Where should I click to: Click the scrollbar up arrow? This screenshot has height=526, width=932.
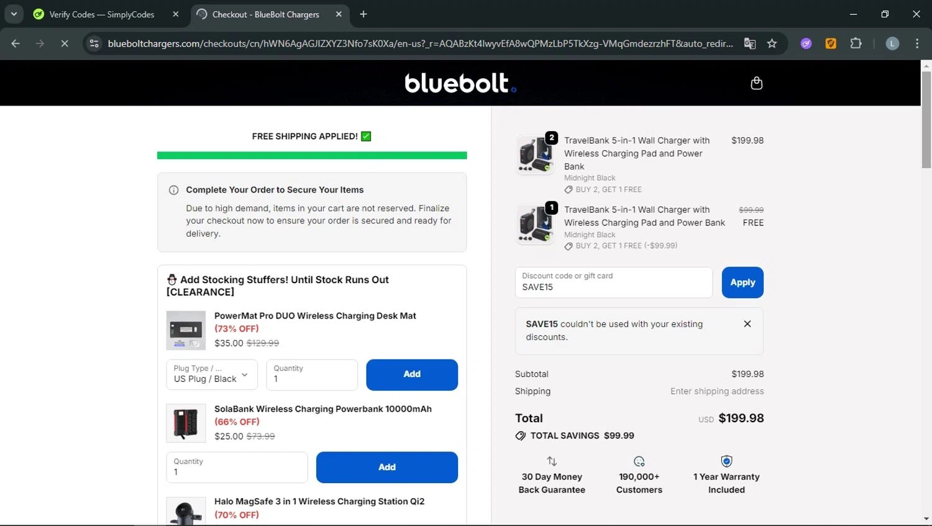click(926, 65)
